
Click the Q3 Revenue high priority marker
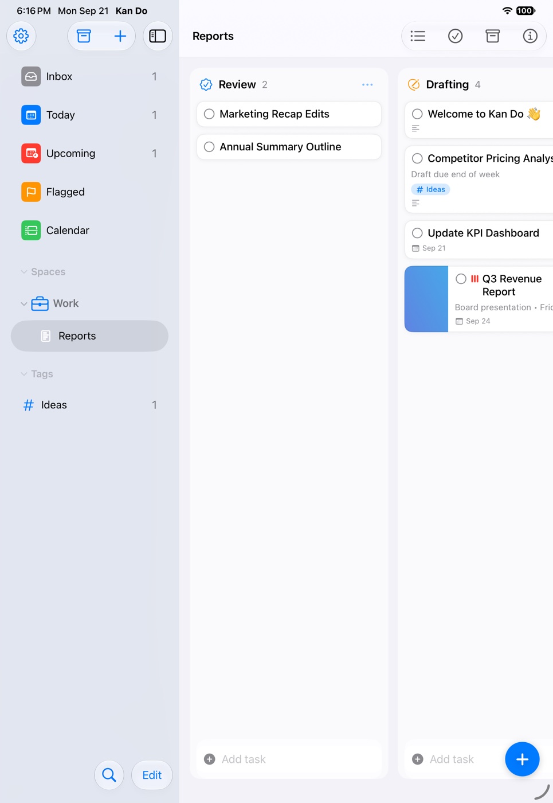tap(474, 279)
